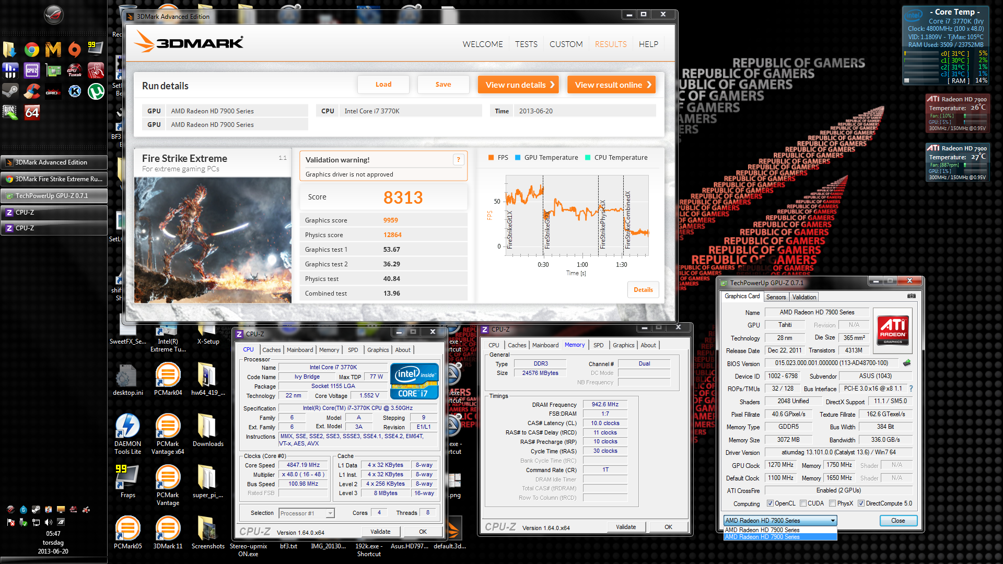This screenshot has width=1003, height=564.
Task: Click Close in the GPU-Z window
Action: tap(898, 521)
